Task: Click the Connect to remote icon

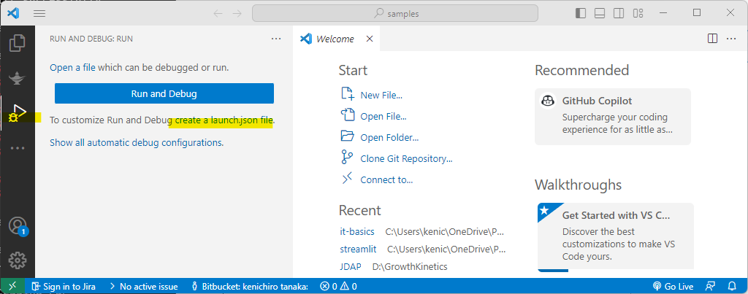Action: click(347, 178)
